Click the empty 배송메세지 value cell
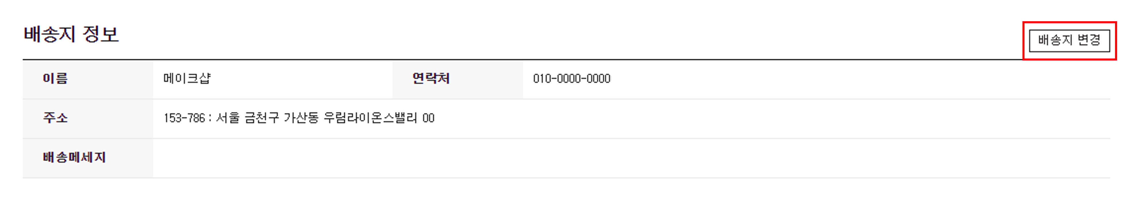 click(x=632, y=158)
